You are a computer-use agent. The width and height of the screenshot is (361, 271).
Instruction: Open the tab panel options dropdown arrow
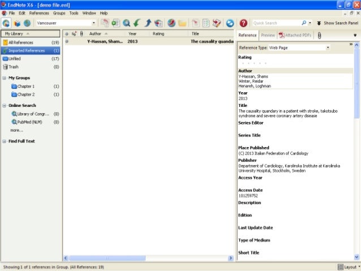[355, 35]
